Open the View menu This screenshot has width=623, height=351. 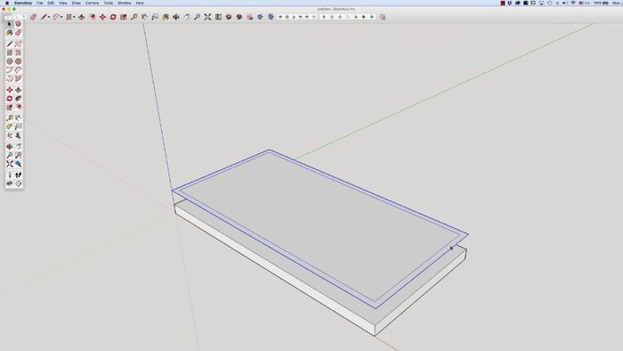[63, 3]
